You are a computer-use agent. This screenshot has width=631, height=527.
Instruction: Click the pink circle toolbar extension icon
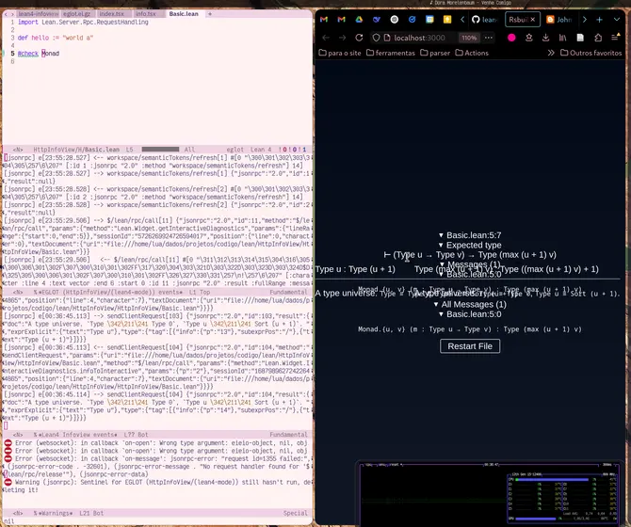pyautogui.click(x=511, y=38)
